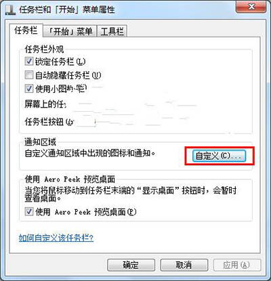
Task: Enable 自动隐藏任务栏 checkbox
Action: [28, 75]
